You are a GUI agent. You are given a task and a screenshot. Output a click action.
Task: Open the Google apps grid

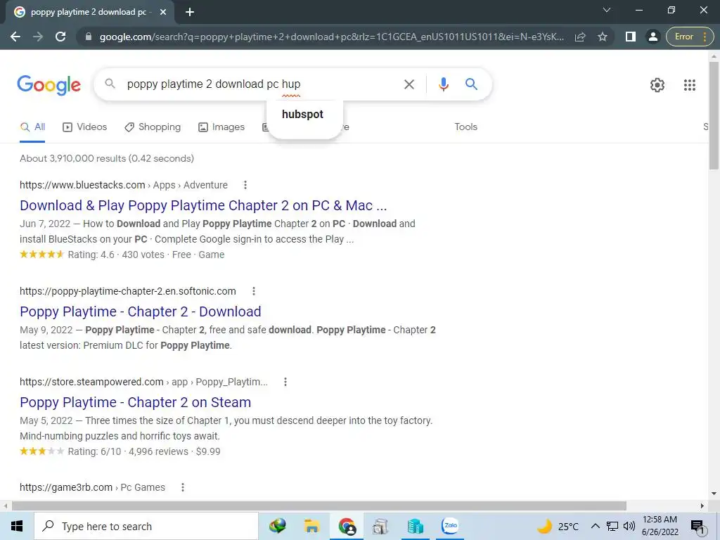tap(689, 85)
